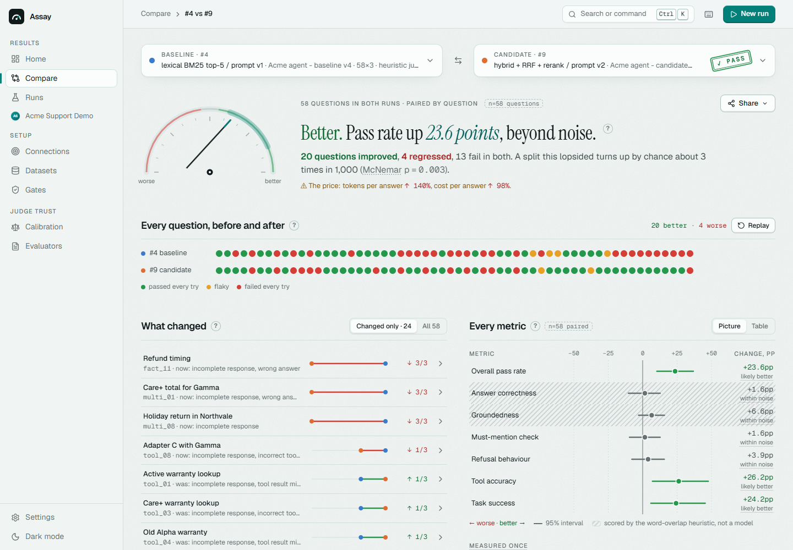This screenshot has height=550, width=793.
Task: Show Changed only · 24 questions
Action: (x=384, y=326)
